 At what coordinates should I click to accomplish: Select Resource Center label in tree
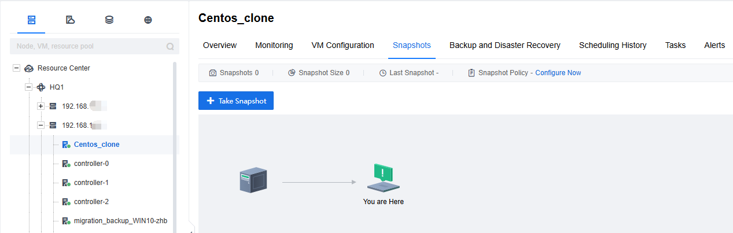pyautogui.click(x=64, y=68)
